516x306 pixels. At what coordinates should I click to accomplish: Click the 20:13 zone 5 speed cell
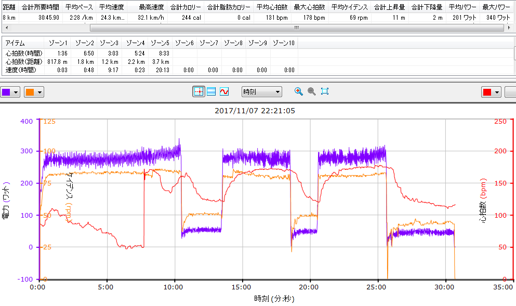[x=163, y=70]
